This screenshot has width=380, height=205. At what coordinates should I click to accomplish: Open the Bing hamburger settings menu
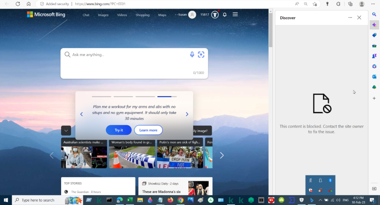pos(235,14)
